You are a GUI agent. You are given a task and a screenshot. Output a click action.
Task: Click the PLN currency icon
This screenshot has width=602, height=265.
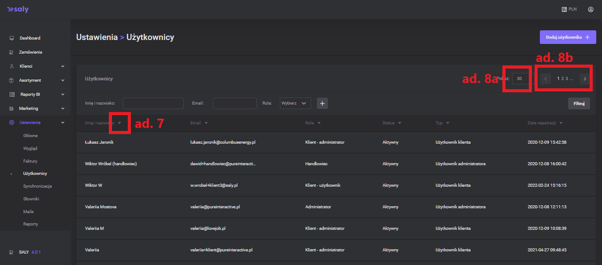[564, 9]
